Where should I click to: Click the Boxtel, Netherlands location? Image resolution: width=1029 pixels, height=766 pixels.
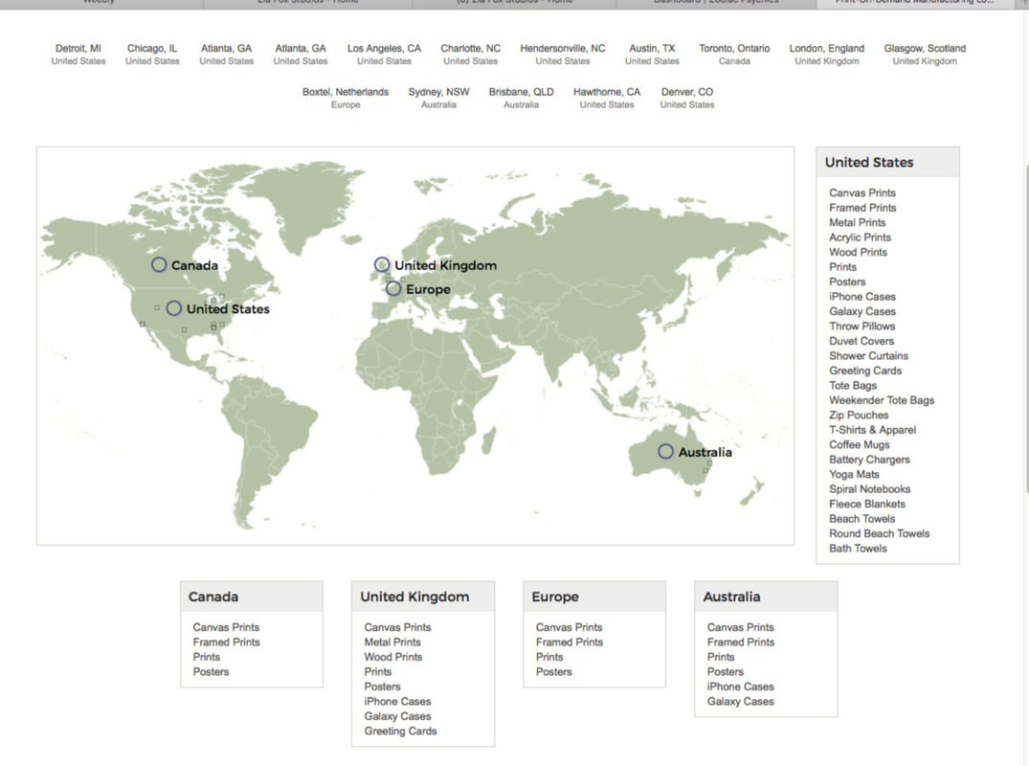346,98
